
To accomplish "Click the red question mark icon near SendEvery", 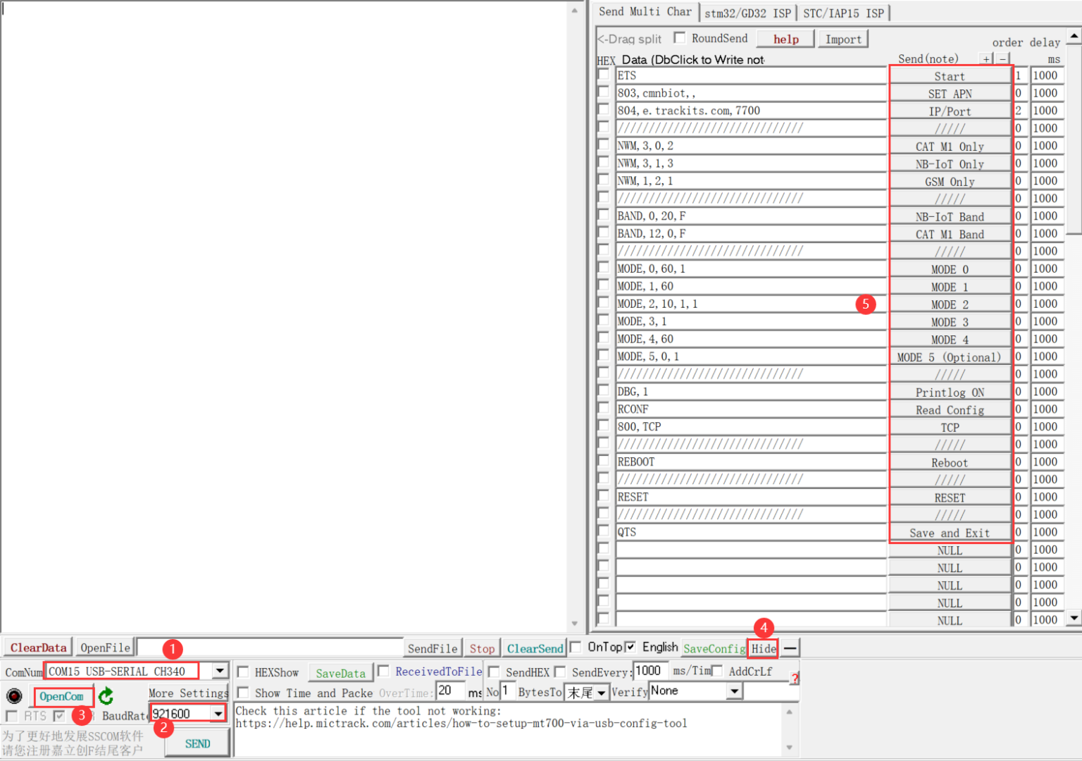I will tap(795, 679).
